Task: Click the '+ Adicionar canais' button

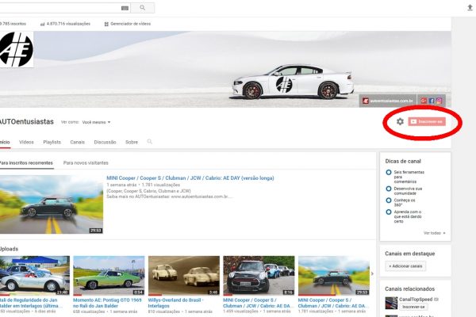Action: point(405,265)
